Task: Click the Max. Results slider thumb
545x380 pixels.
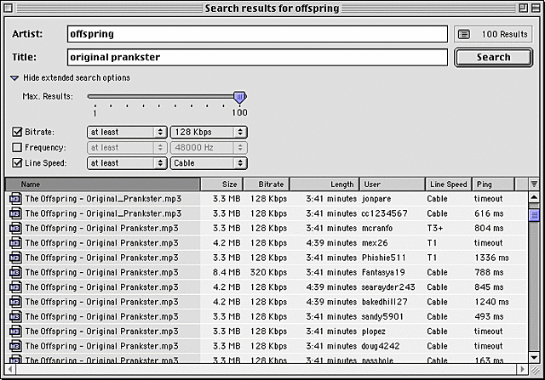Action: coord(239,97)
